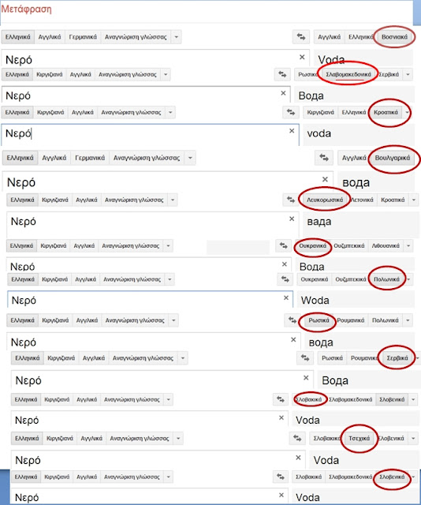The width and height of the screenshot is (421, 505).
Task: Click swap icon in the Βουλγαρικά row
Action: point(324,158)
